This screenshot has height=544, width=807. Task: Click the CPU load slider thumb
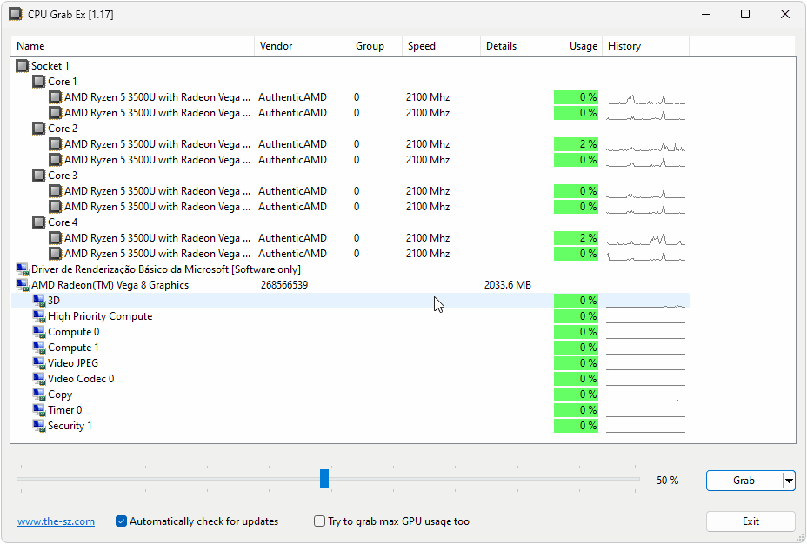coord(324,478)
